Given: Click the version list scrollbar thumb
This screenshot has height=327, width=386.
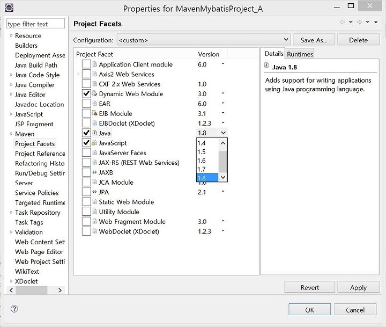Looking at the screenshot, I should click(x=223, y=162).
